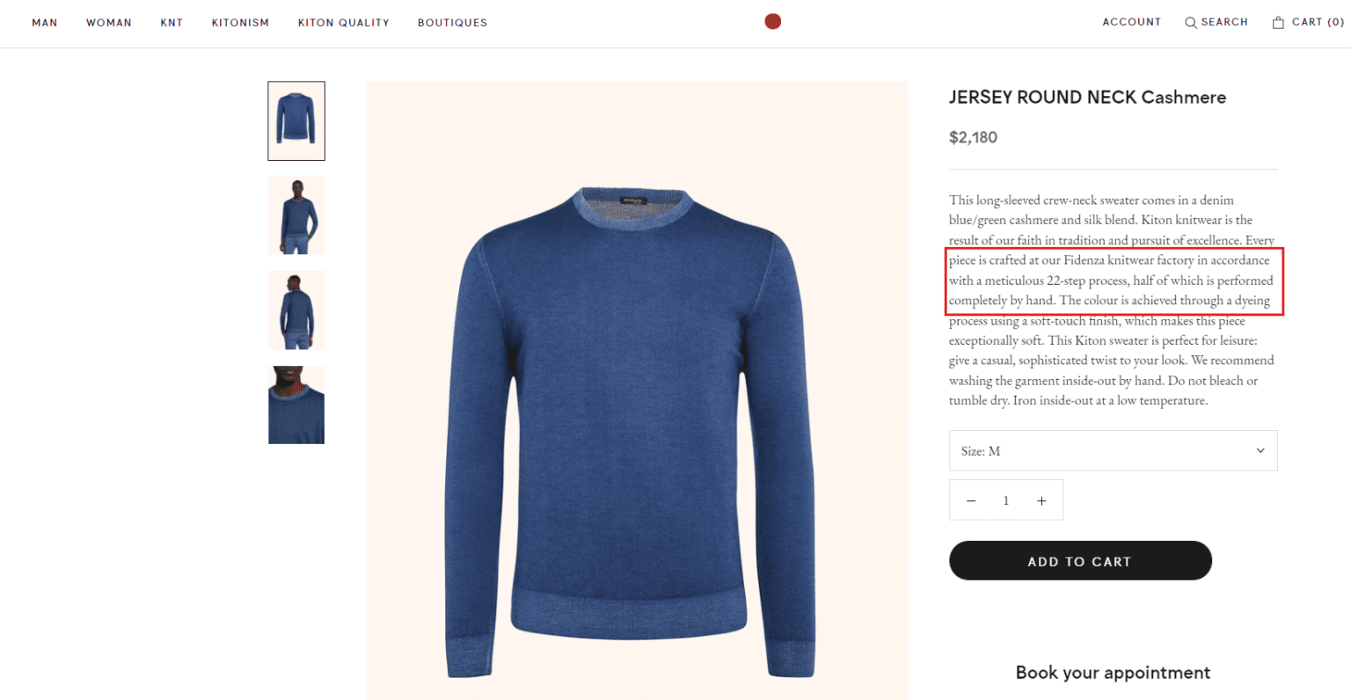
Task: Open the WOMAN menu
Action: pyautogui.click(x=108, y=23)
